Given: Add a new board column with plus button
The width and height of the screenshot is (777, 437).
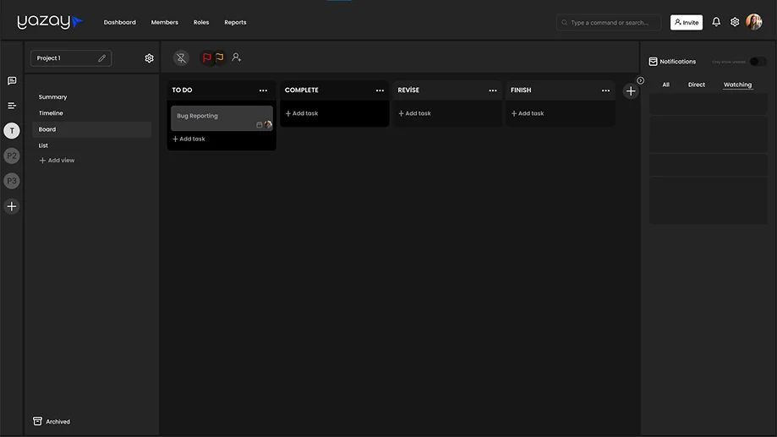Looking at the screenshot, I should click(631, 91).
